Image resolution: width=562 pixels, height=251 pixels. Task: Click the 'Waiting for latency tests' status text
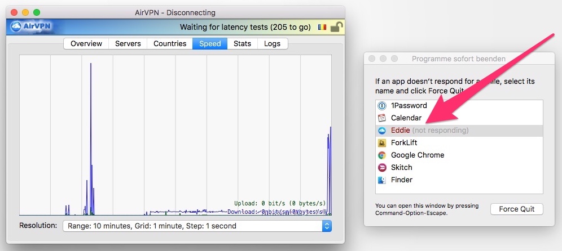click(x=245, y=27)
